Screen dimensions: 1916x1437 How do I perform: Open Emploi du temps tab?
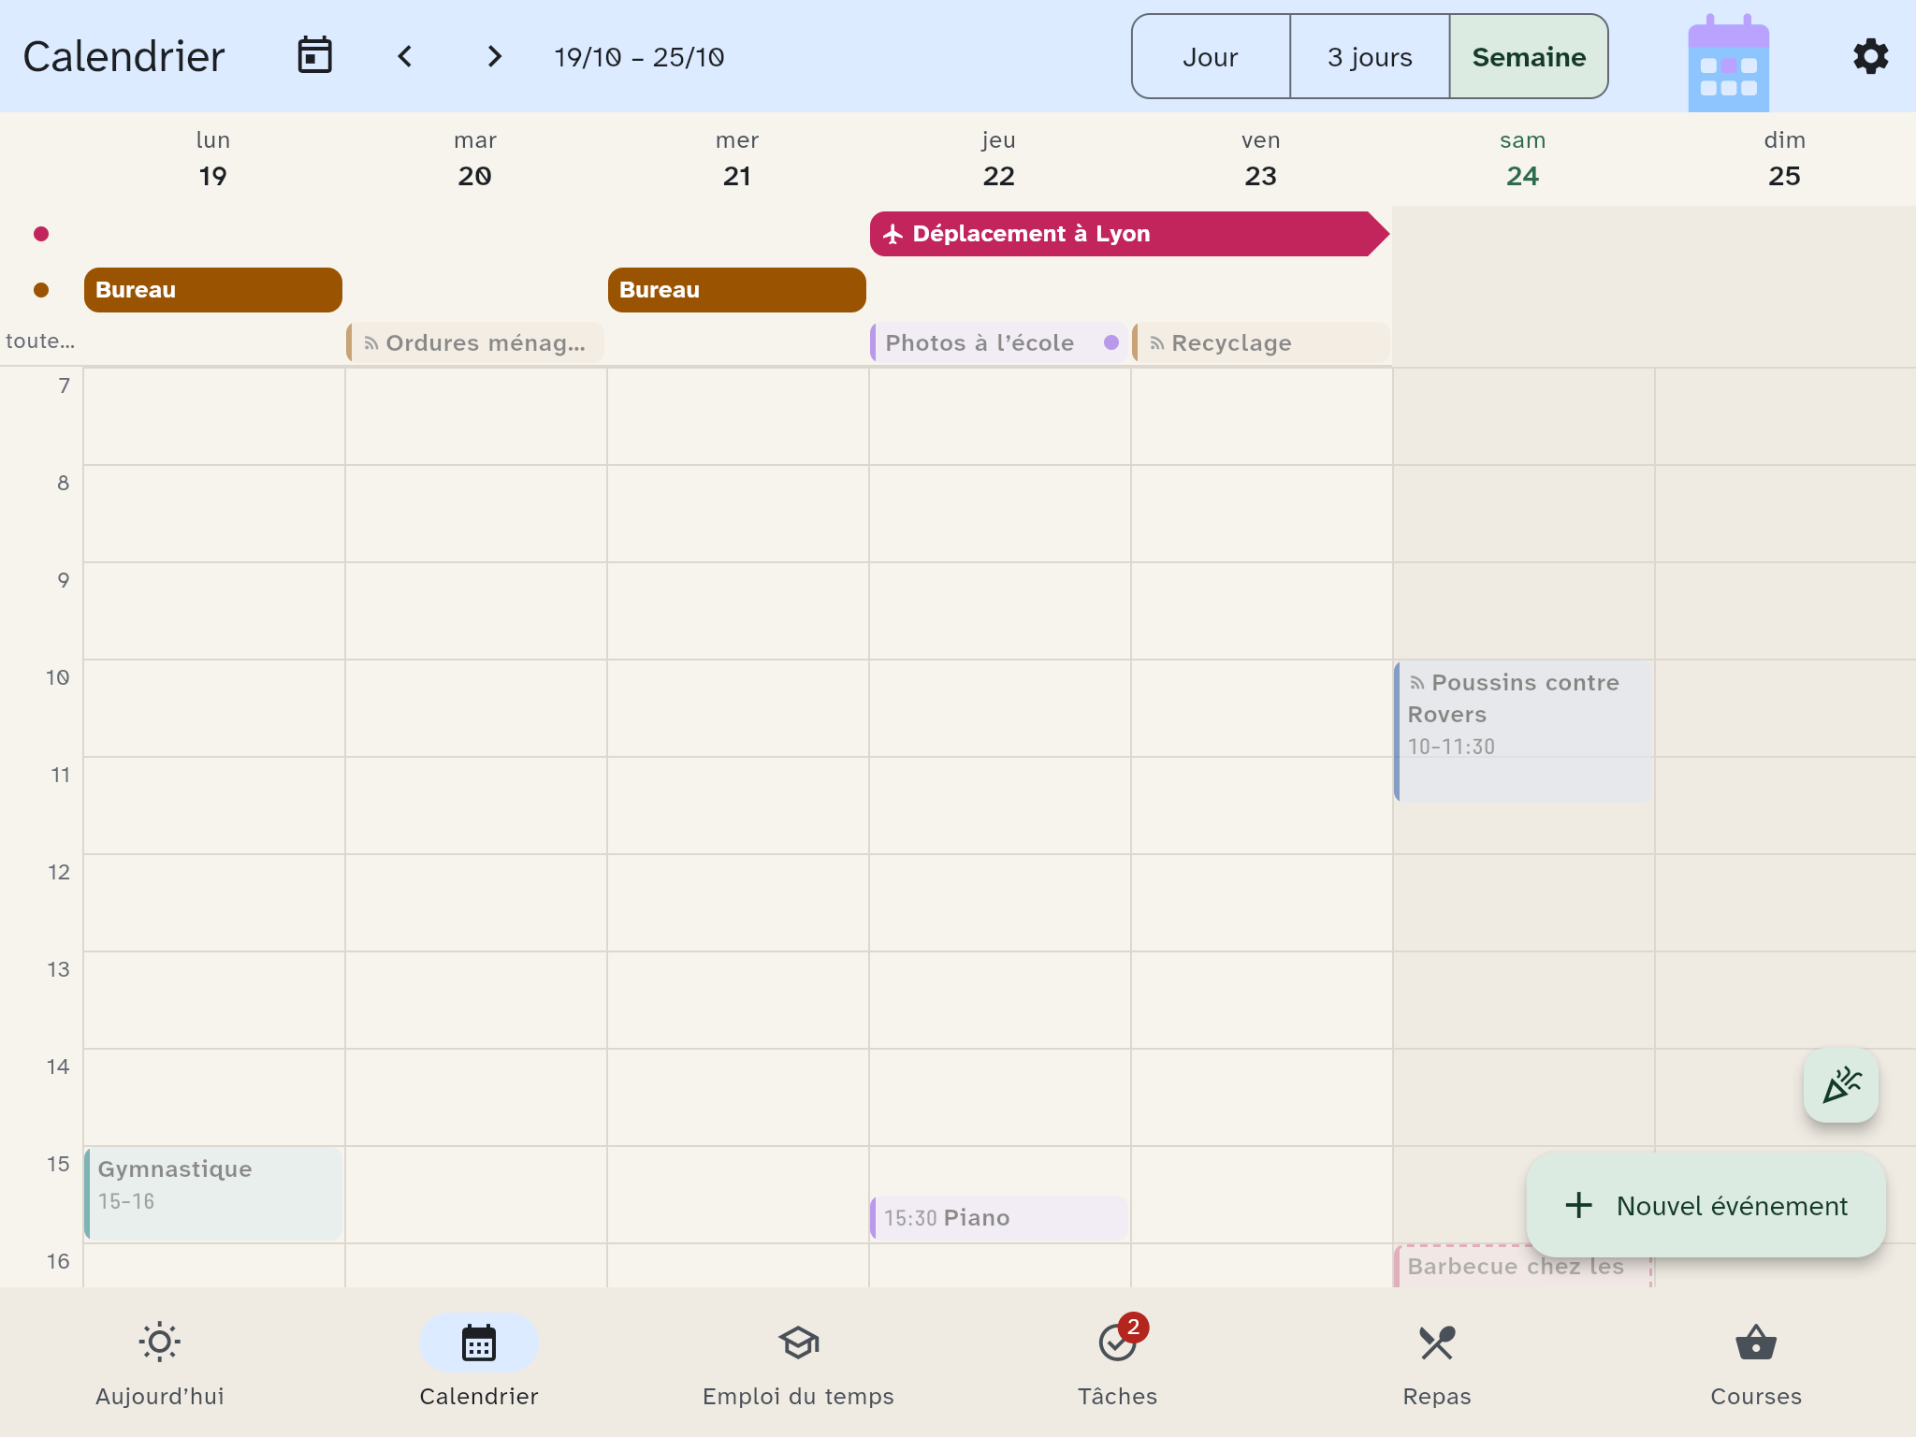(x=798, y=1362)
